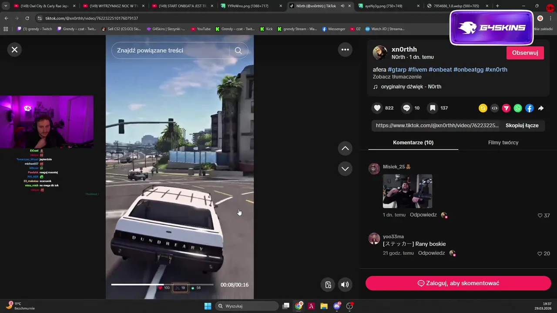Image resolution: width=557 pixels, height=313 pixels.
Task: Reply to Misiek_25's comment
Action: click(x=423, y=215)
